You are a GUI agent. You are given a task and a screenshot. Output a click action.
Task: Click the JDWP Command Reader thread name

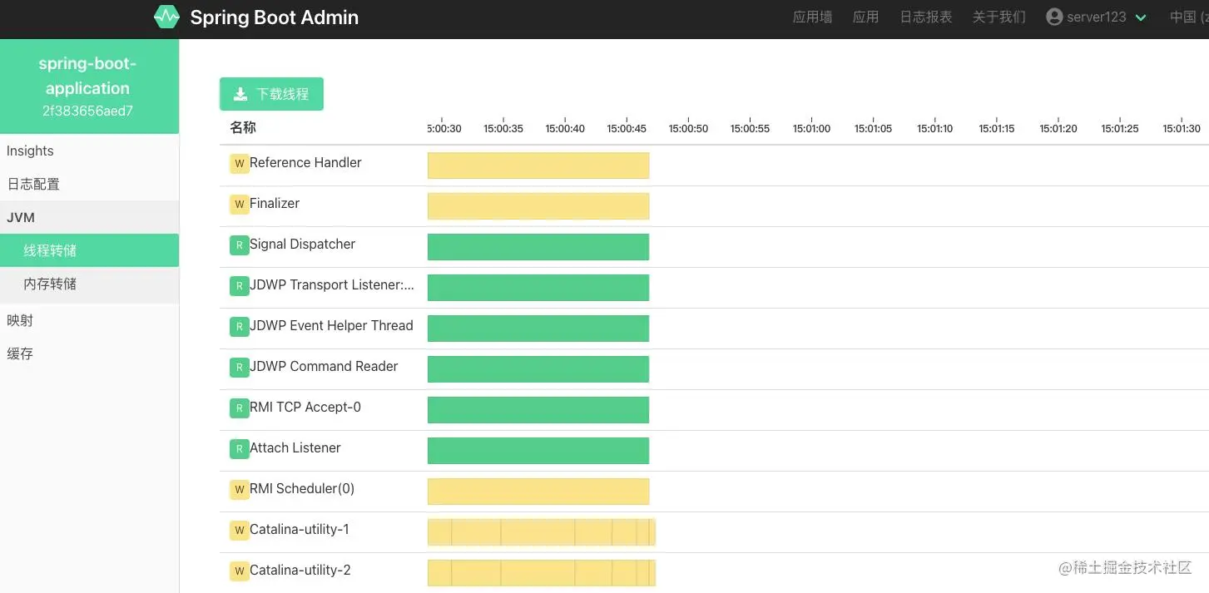(x=324, y=367)
